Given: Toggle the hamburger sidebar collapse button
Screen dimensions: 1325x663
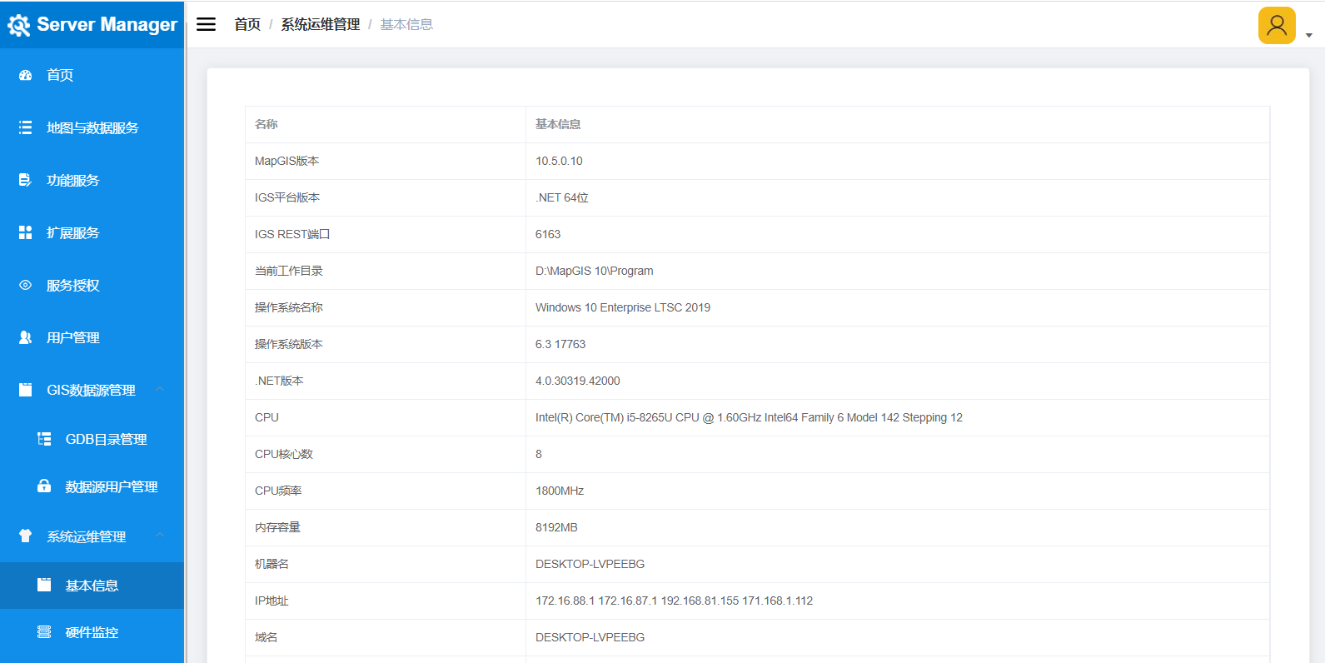Looking at the screenshot, I should [206, 24].
